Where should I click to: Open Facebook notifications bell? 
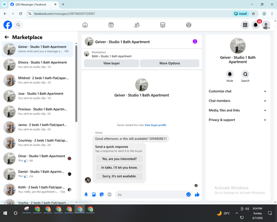point(255,25)
